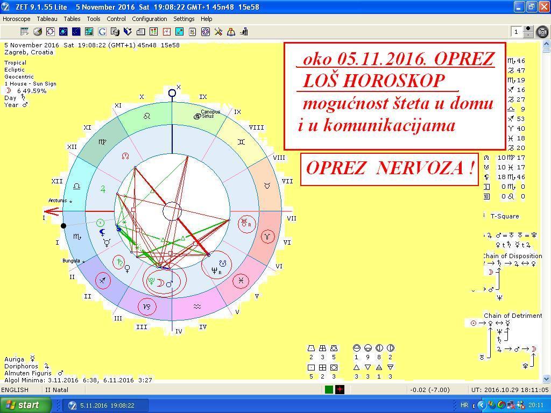Select the 5.11.2016 19:08:22 taskbar button
This screenshot has width=551, height=413.
click(x=105, y=405)
